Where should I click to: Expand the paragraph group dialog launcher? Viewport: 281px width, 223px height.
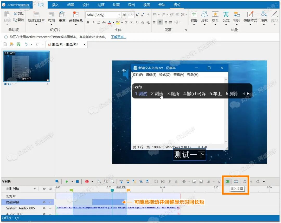coord(186,30)
